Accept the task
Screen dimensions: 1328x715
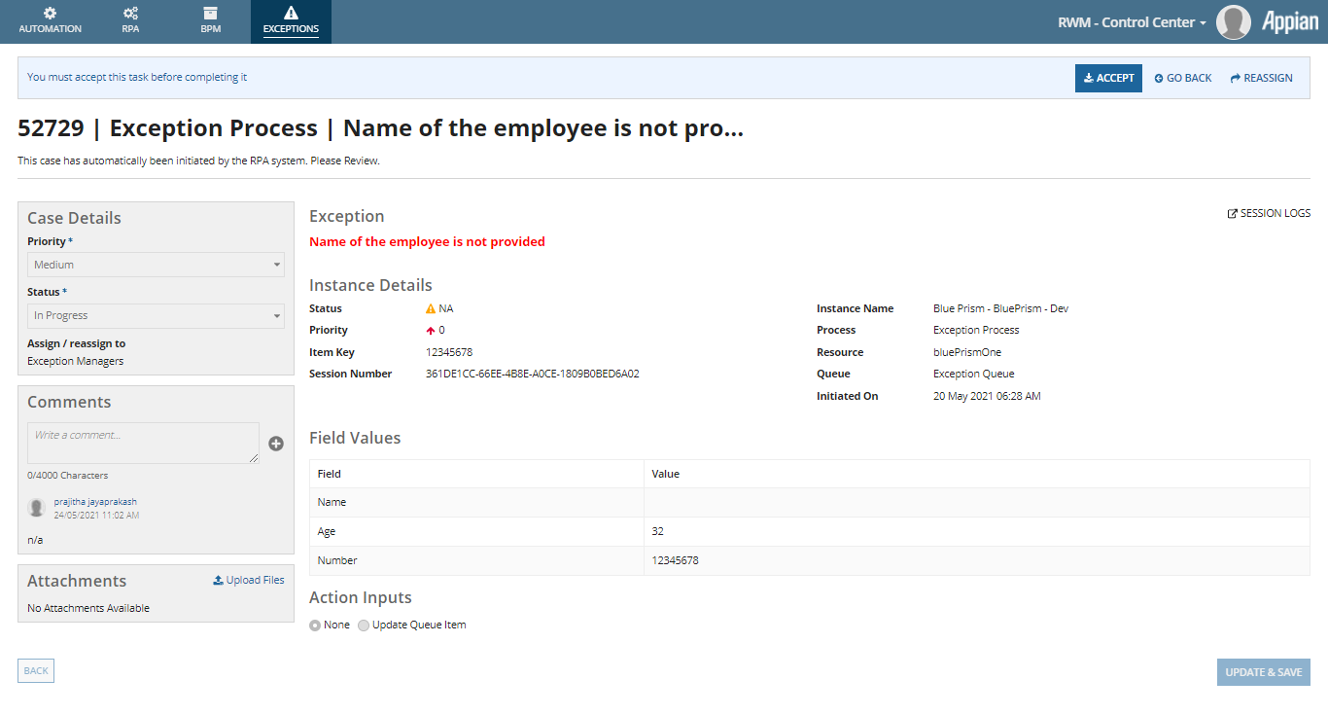[1108, 78]
